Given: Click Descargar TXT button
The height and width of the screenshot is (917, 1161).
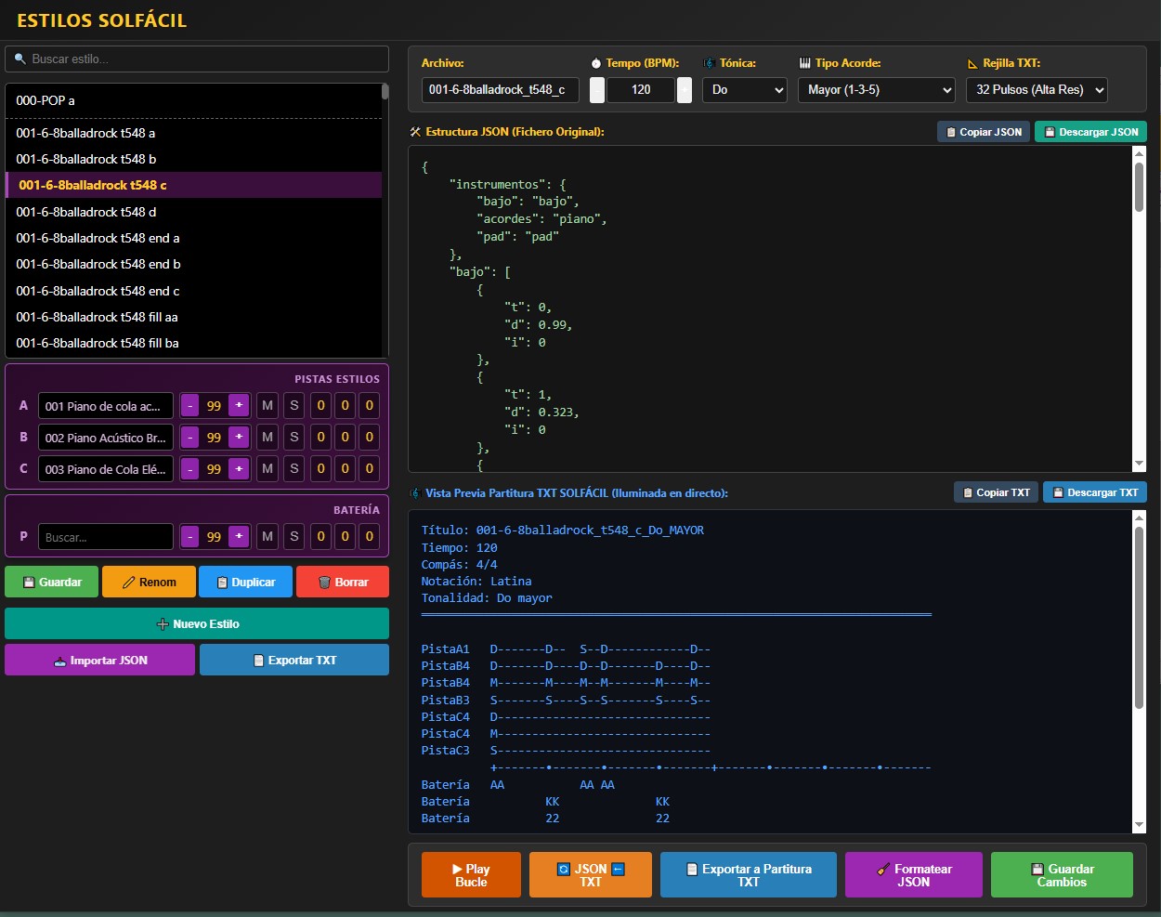Looking at the screenshot, I should 1095,492.
